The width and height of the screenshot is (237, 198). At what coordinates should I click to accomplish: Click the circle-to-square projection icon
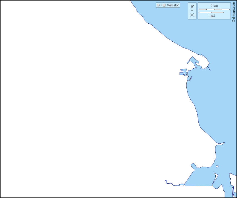tap(161, 5)
